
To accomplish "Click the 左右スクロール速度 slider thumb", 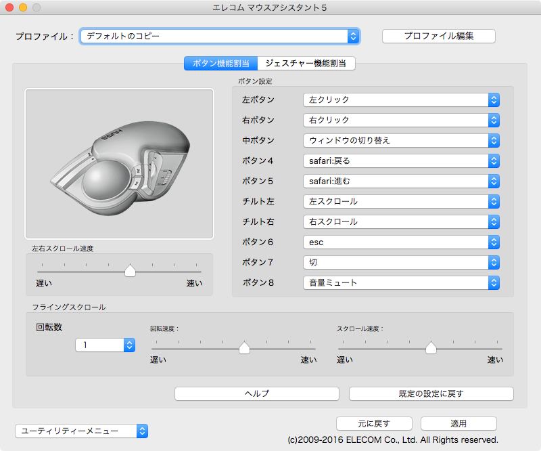I will (130, 270).
